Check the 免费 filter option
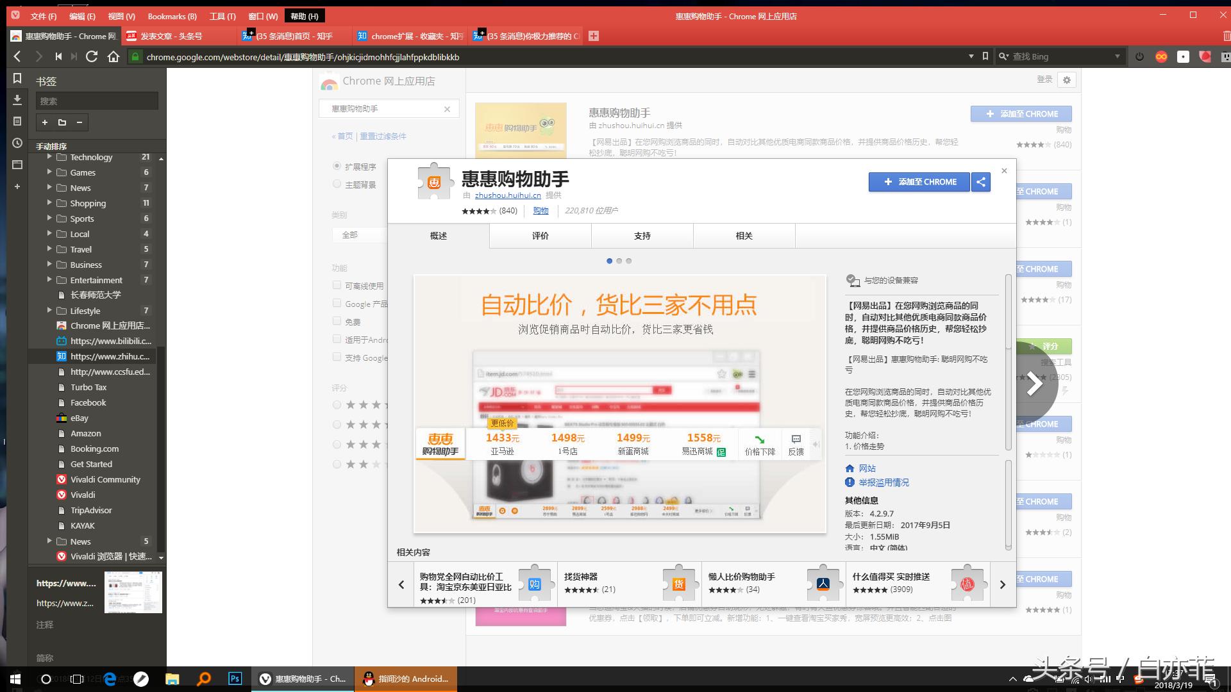Image resolution: width=1231 pixels, height=692 pixels. pyautogui.click(x=337, y=321)
